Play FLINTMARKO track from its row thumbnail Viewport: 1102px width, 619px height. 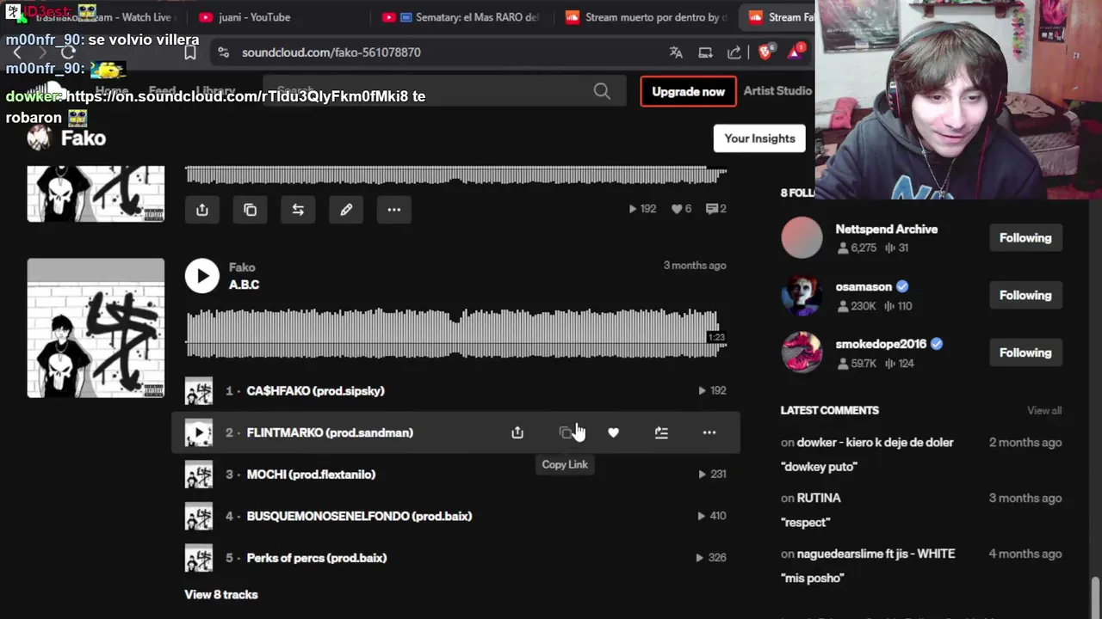[x=199, y=432]
